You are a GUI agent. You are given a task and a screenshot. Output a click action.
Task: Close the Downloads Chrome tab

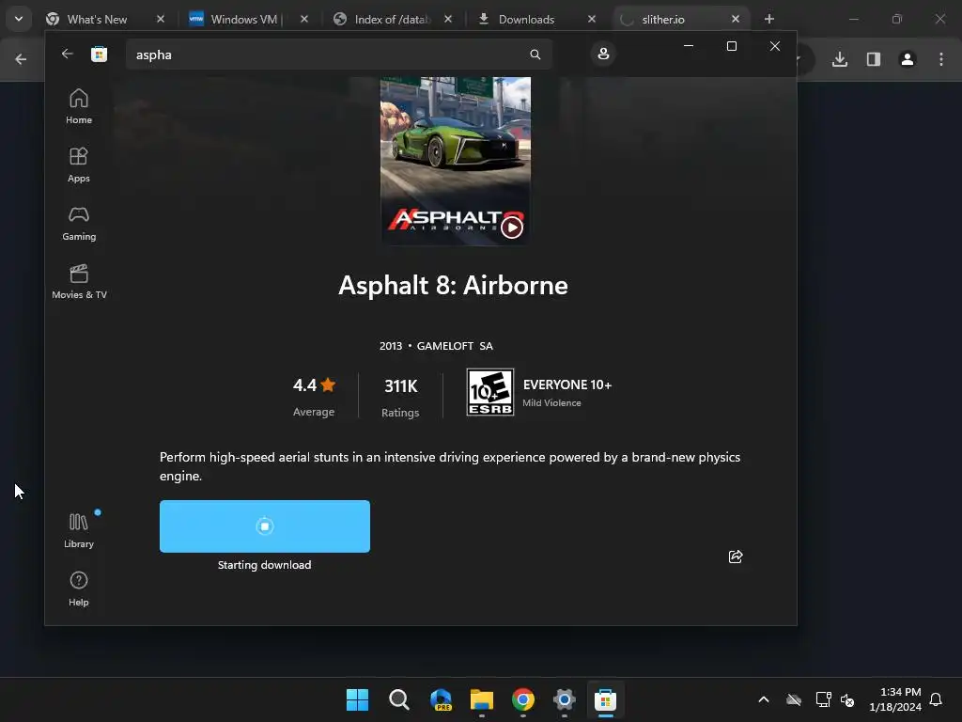click(592, 19)
